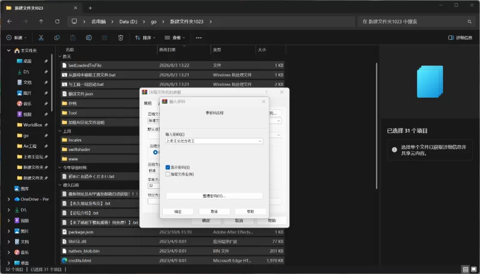
Task: Select the 新建文件夹1023 window tab
Action: (x=41, y=8)
